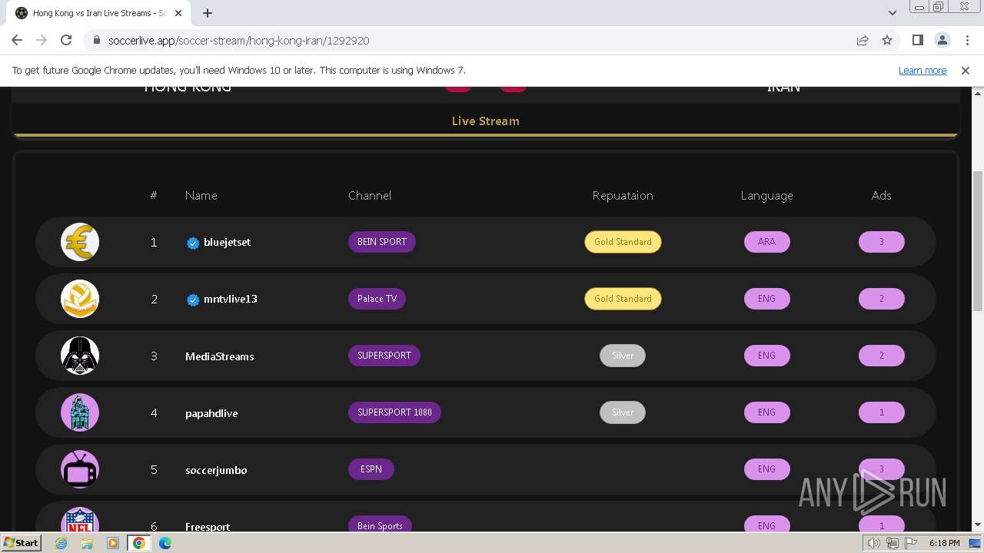This screenshot has height=553, width=984.
Task: Click the Palace TV channel badge
Action: [377, 299]
